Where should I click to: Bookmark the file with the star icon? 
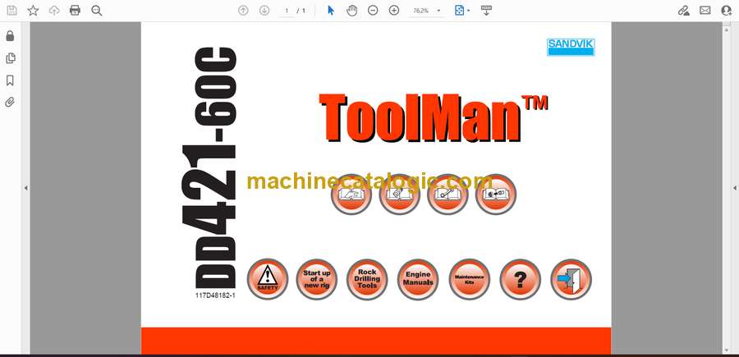click(33, 11)
